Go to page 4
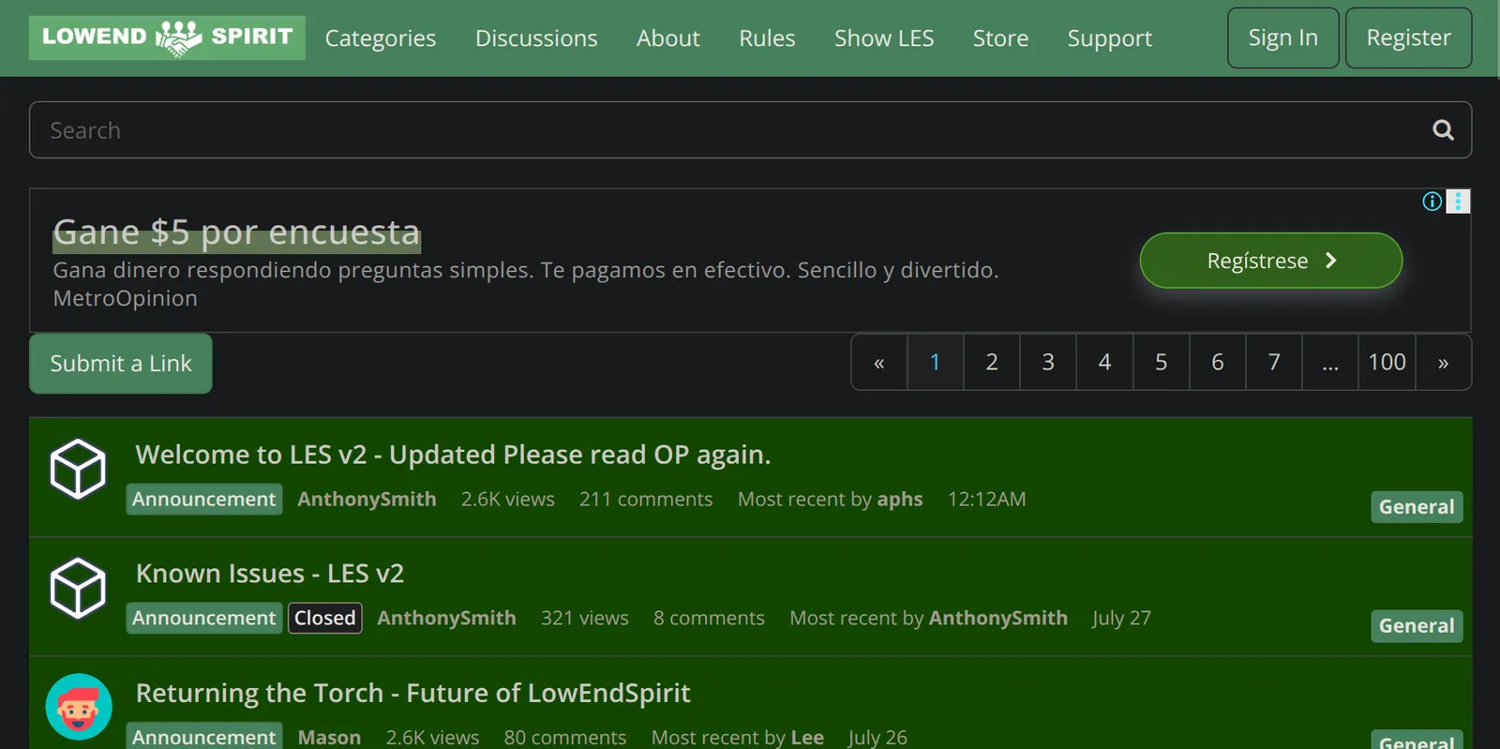Image resolution: width=1500 pixels, height=749 pixels. [x=1104, y=362]
